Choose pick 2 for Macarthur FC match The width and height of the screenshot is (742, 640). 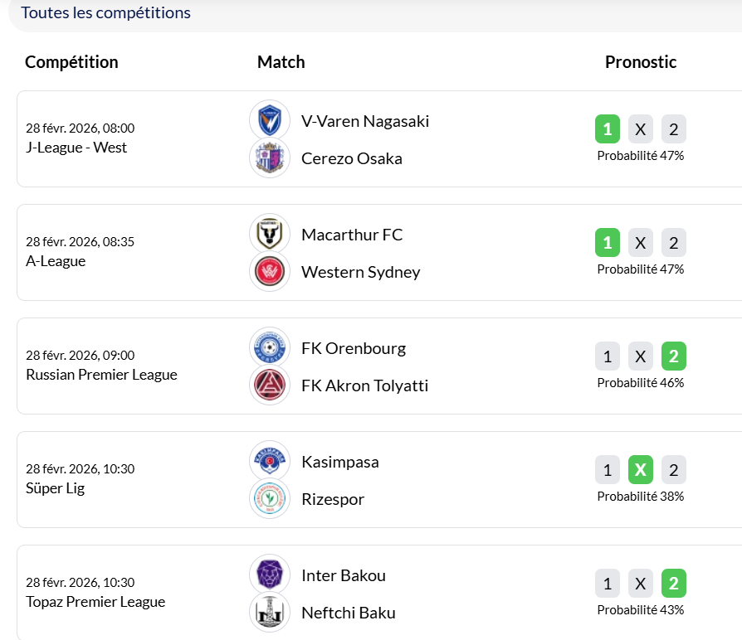(x=673, y=243)
